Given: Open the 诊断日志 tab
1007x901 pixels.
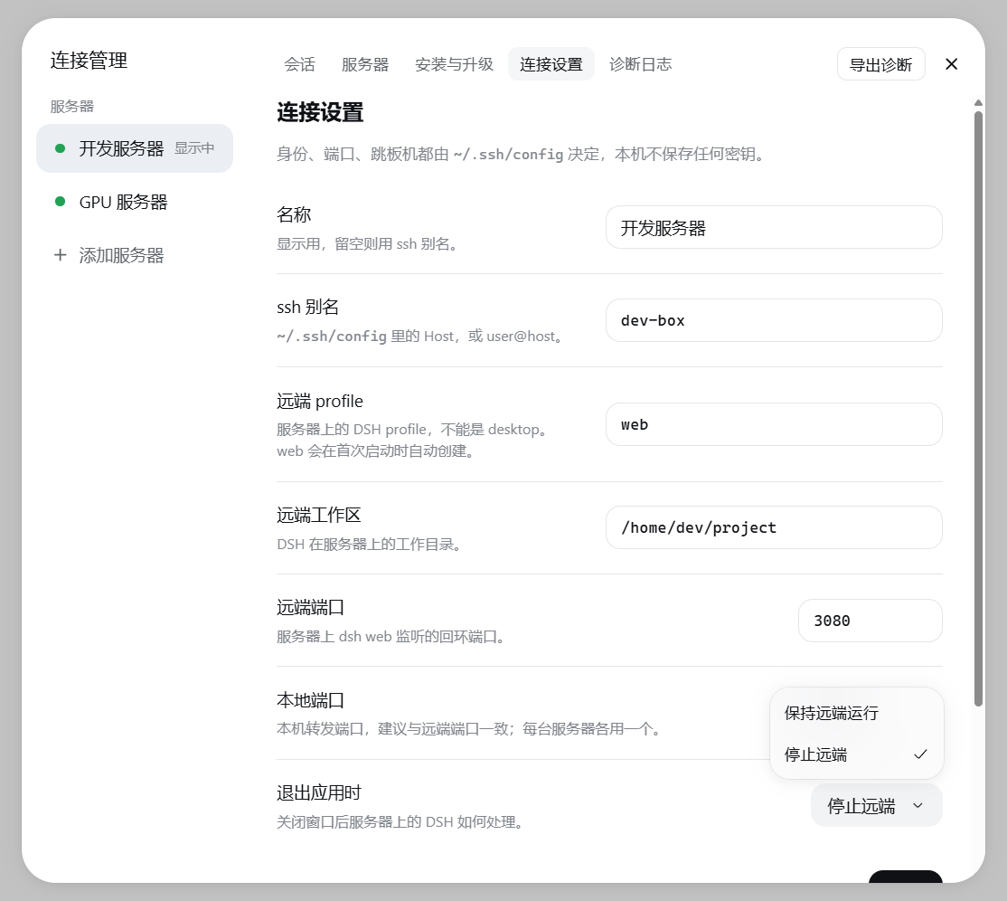Looking at the screenshot, I should [x=640, y=64].
